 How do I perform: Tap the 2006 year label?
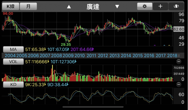33,56
